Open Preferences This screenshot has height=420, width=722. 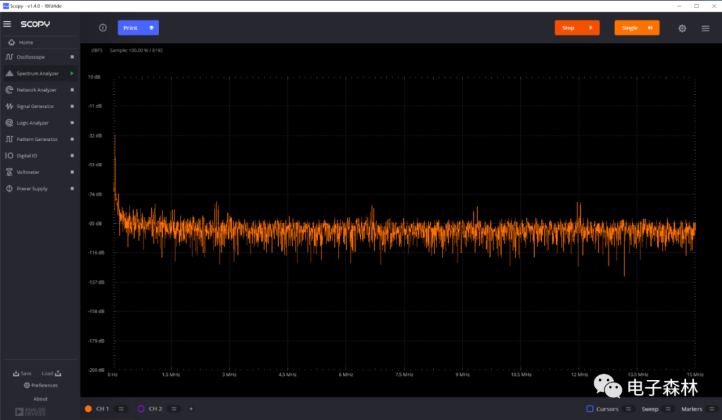[41, 385]
